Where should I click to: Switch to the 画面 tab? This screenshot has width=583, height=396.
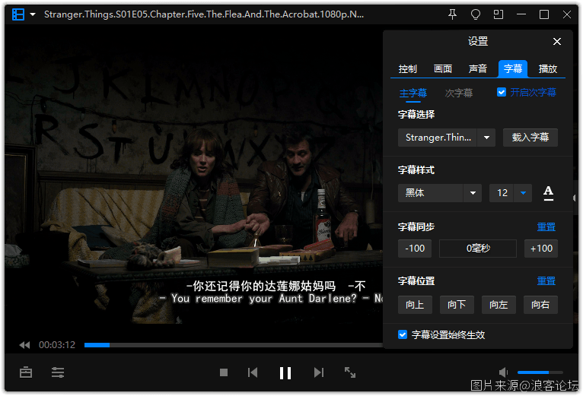[442, 68]
